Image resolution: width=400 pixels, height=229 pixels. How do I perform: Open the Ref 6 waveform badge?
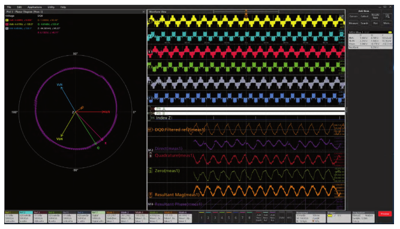click(84, 217)
